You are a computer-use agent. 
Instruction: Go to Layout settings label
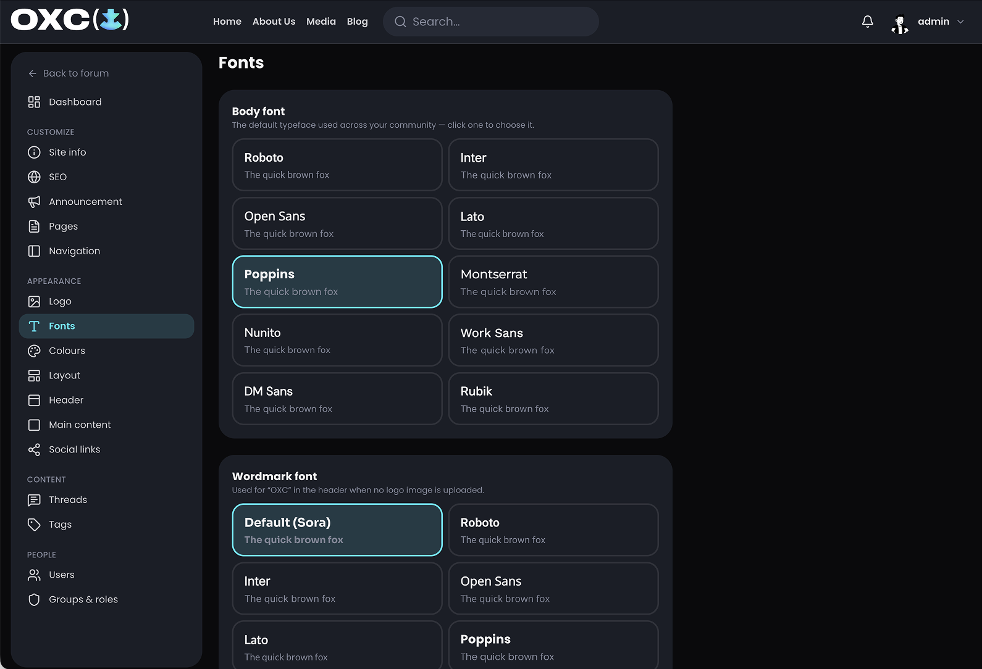[x=65, y=375]
